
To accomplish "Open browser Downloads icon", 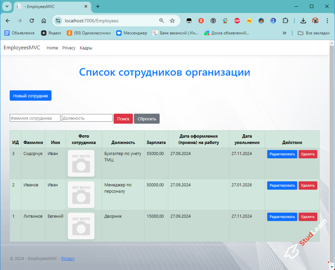I will pyautogui.click(x=303, y=21).
